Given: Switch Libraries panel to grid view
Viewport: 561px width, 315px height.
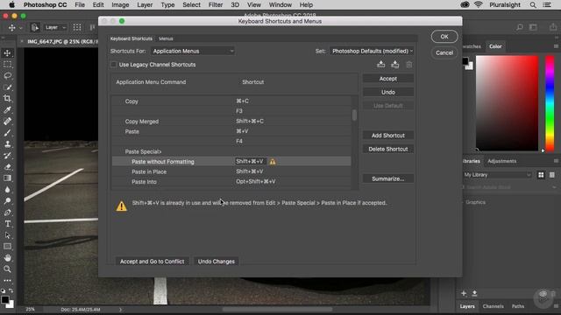Looking at the screenshot, I should (541, 175).
